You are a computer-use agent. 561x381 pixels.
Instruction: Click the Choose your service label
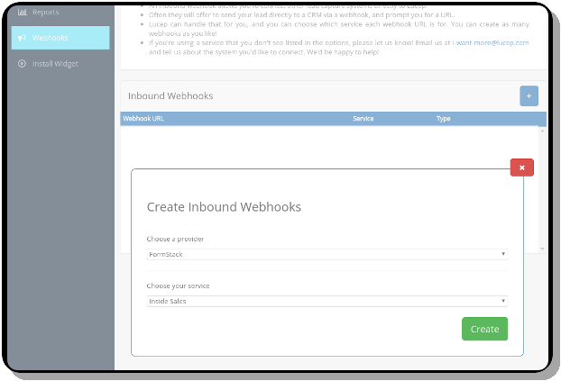click(x=178, y=286)
